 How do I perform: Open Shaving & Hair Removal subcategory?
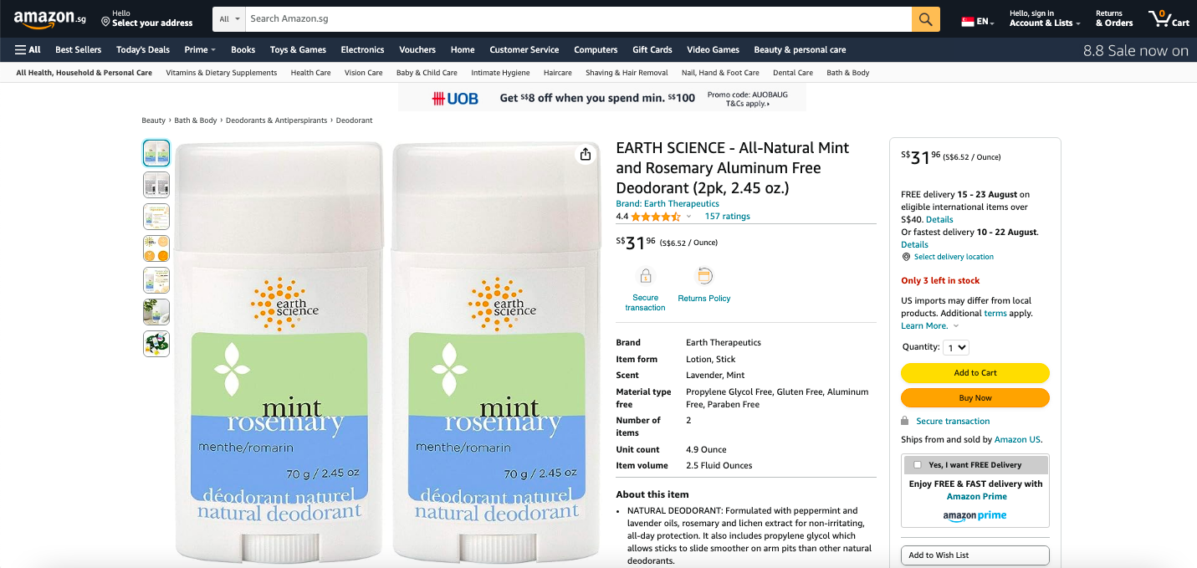(x=627, y=73)
